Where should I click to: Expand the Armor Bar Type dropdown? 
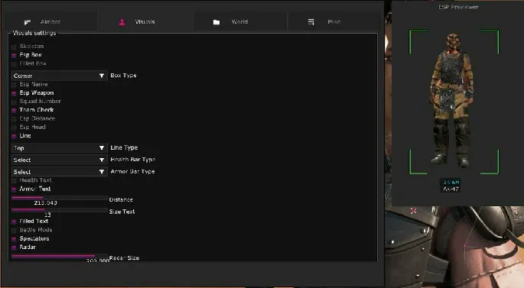[x=59, y=172]
